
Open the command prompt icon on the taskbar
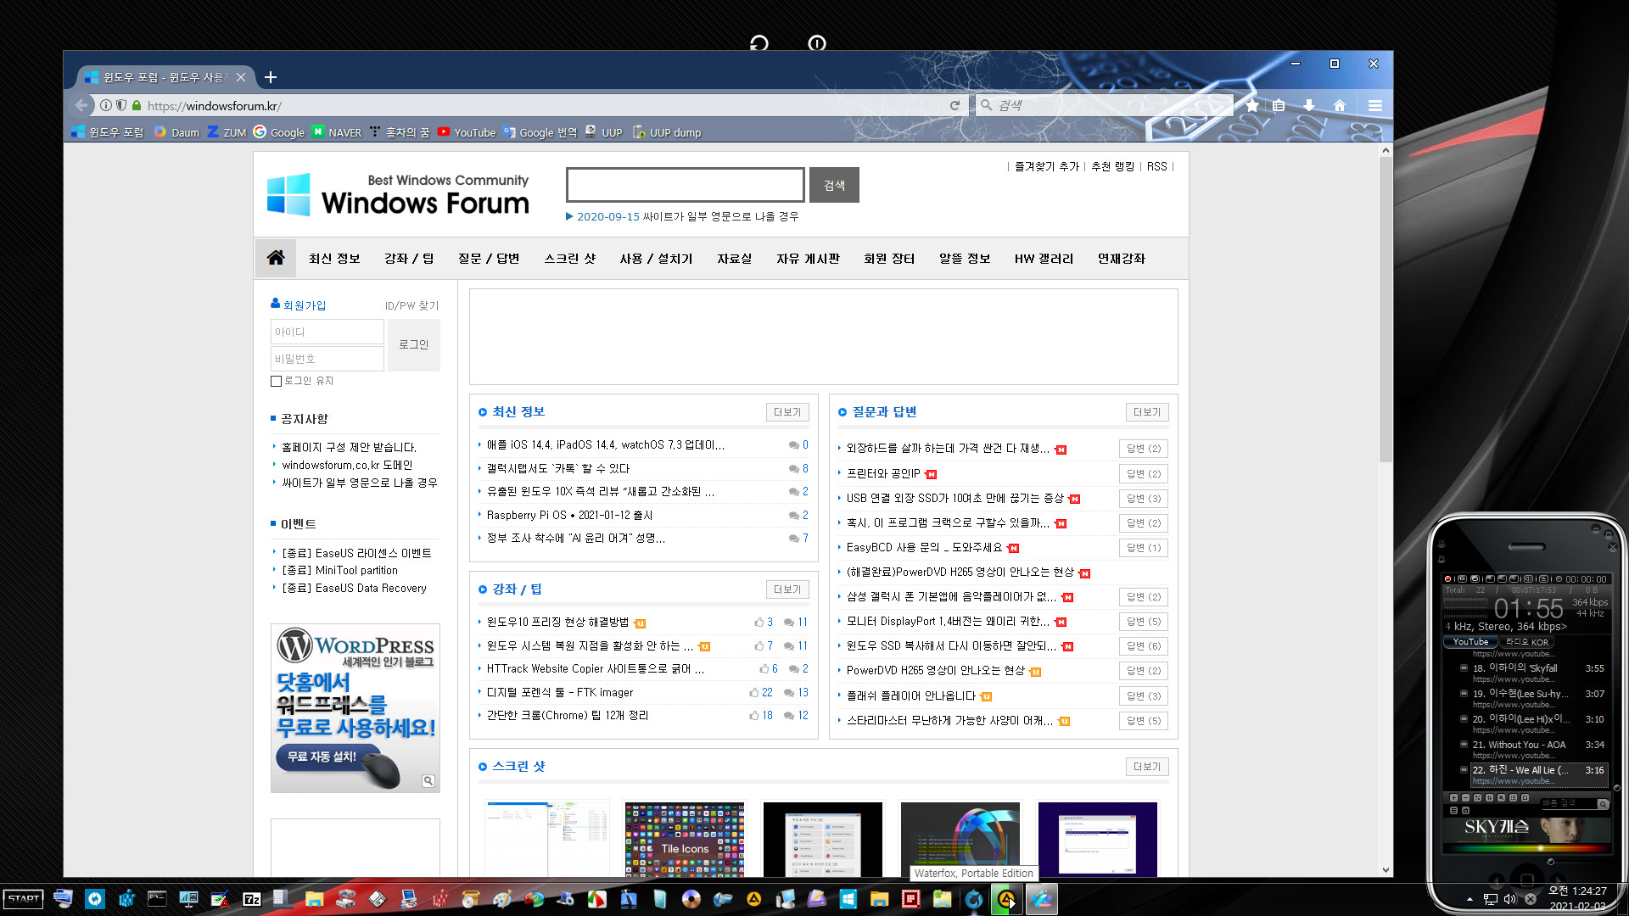tap(157, 899)
